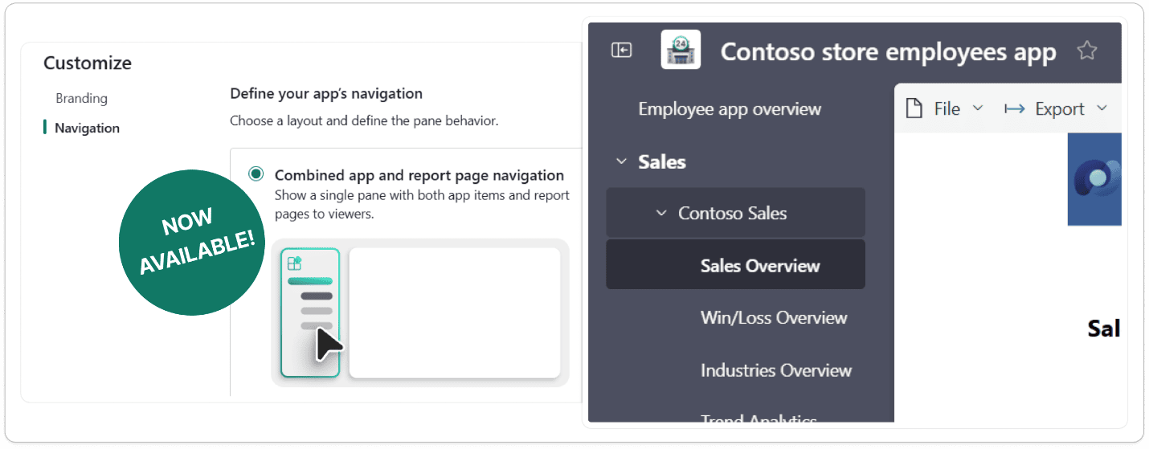
Task: Select the Sales Overview page
Action: click(759, 266)
